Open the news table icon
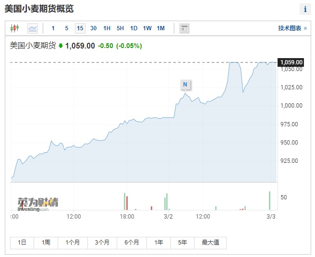 tap(184, 28)
